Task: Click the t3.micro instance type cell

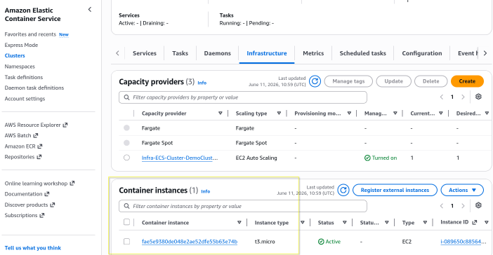Action: [265, 242]
